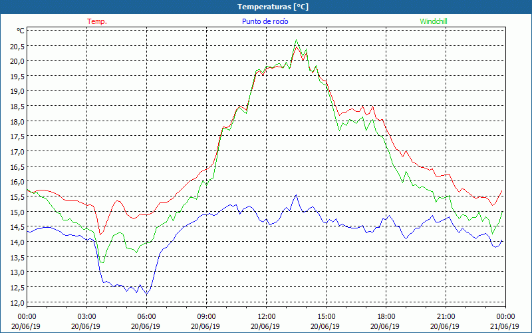
Task: Click the 03:00 time axis label
Action: pos(86,316)
